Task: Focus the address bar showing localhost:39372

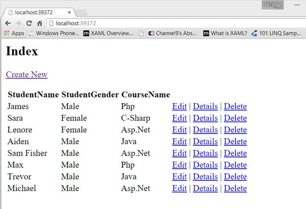Action: (x=176, y=24)
